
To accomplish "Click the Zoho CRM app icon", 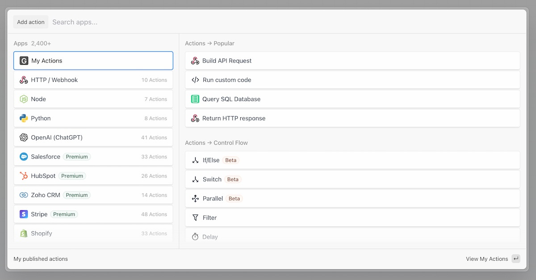I will click(24, 195).
